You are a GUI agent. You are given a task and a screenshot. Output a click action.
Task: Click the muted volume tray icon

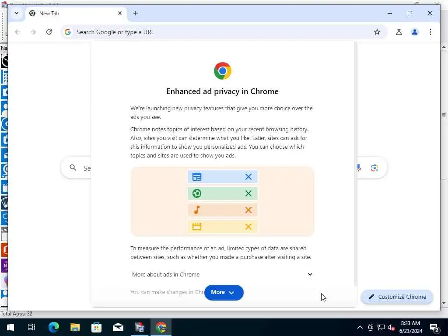pos(392,327)
